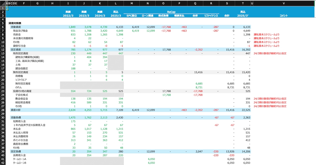Click the 188 value in 建設仮勘定 row

[x=73, y=68]
